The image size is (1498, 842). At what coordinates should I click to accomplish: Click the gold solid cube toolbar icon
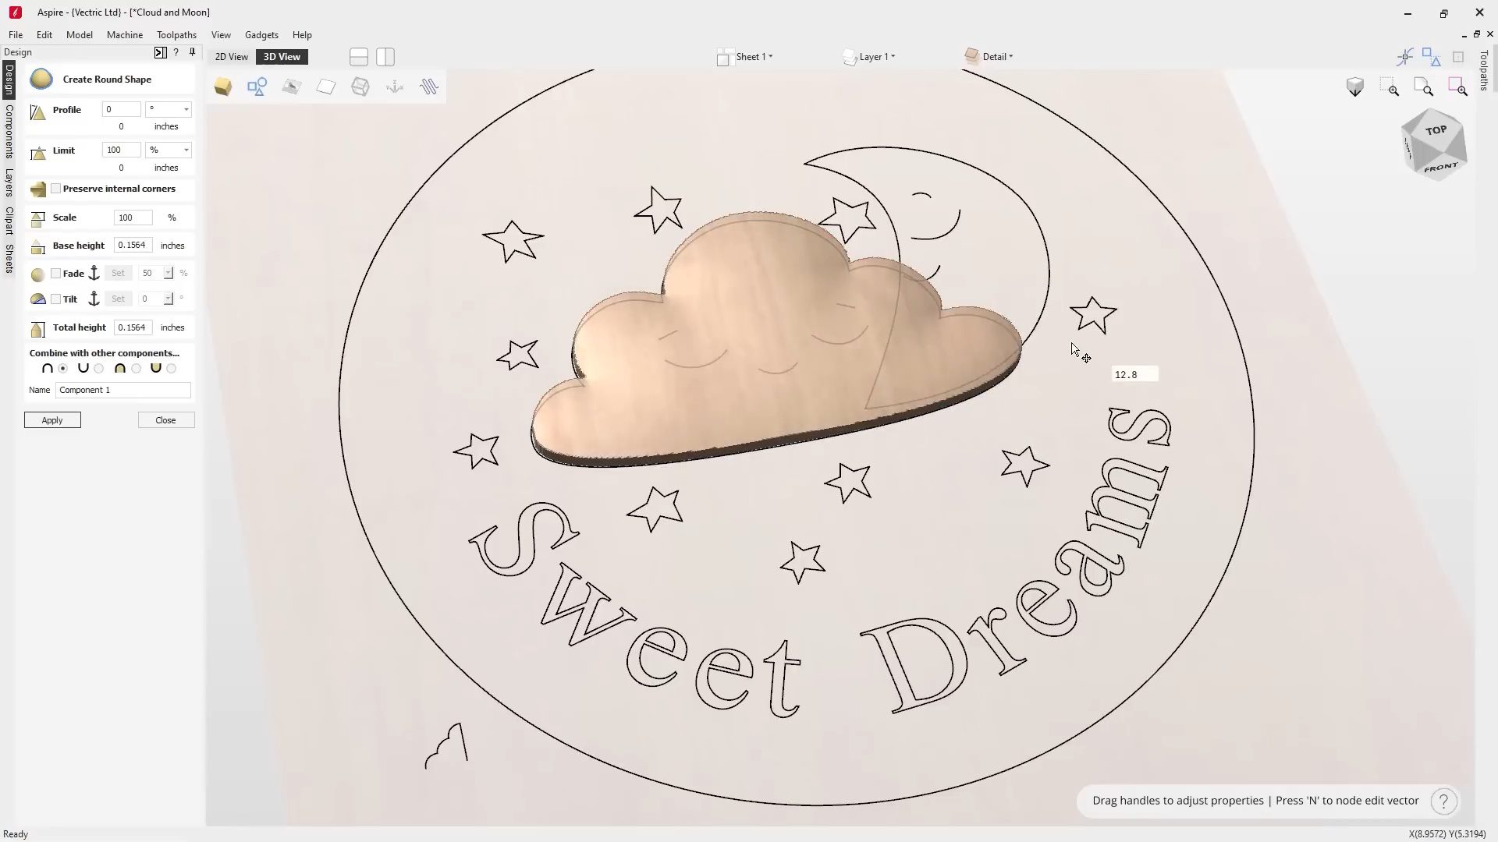coord(223,87)
